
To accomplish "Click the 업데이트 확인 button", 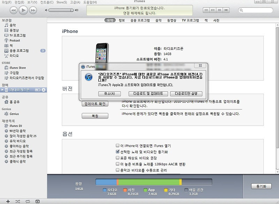I will tap(95, 104).
